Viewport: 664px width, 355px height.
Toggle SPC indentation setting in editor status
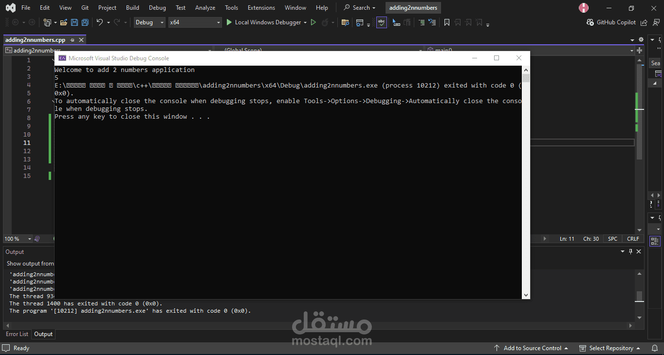(x=612, y=239)
